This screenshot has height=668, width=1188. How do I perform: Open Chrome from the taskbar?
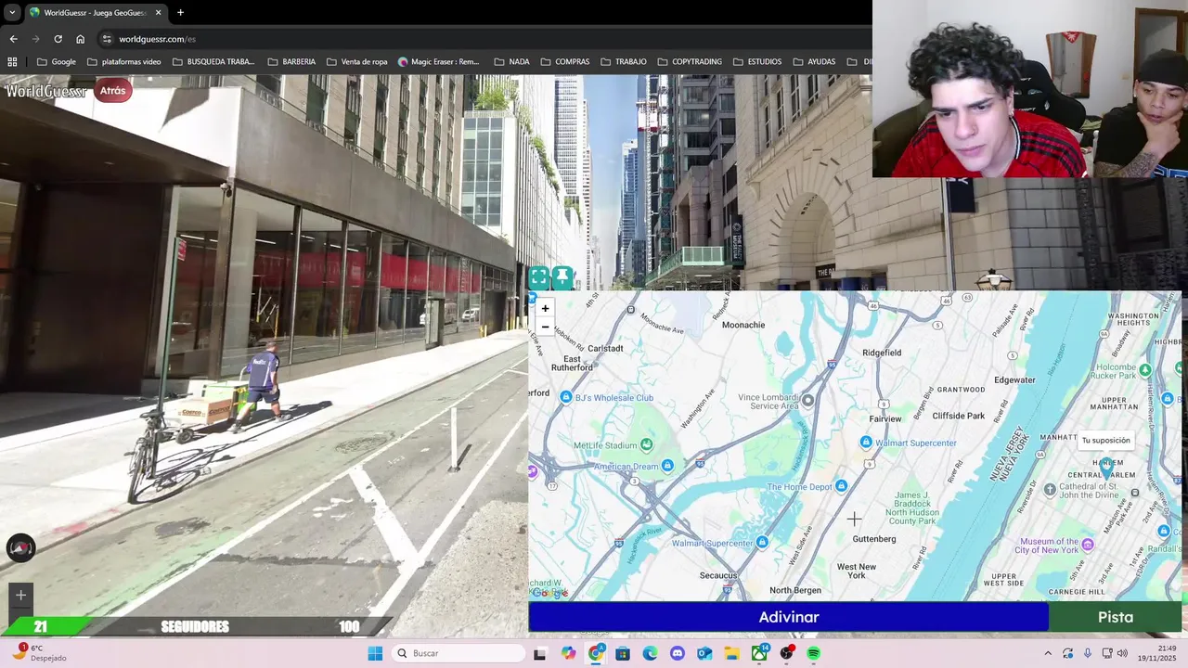tap(596, 653)
